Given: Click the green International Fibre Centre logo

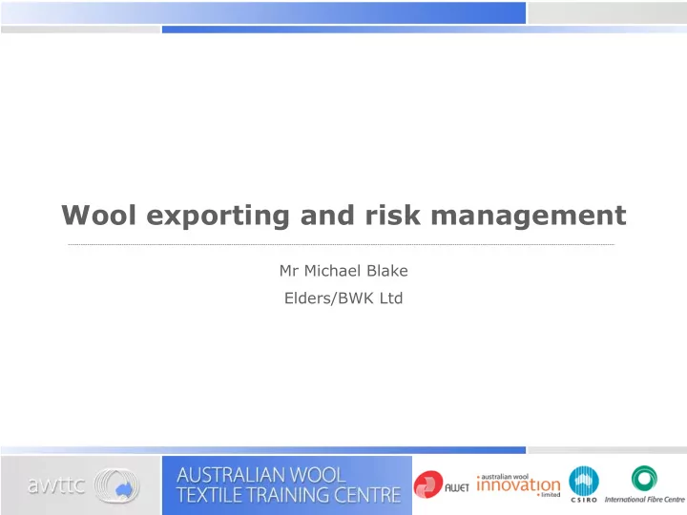Looking at the screenshot, I should coord(644,484).
